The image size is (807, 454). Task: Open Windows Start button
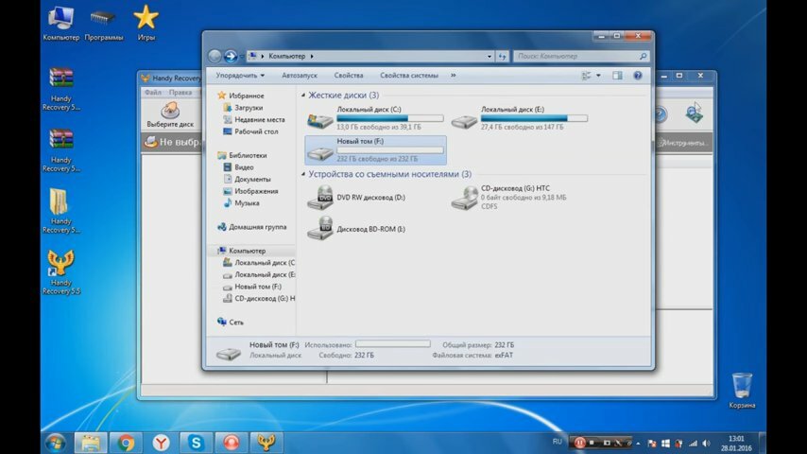pos(55,442)
